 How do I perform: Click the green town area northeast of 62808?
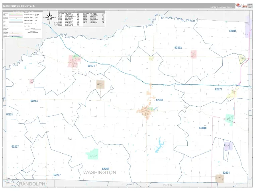tap(230, 120)
